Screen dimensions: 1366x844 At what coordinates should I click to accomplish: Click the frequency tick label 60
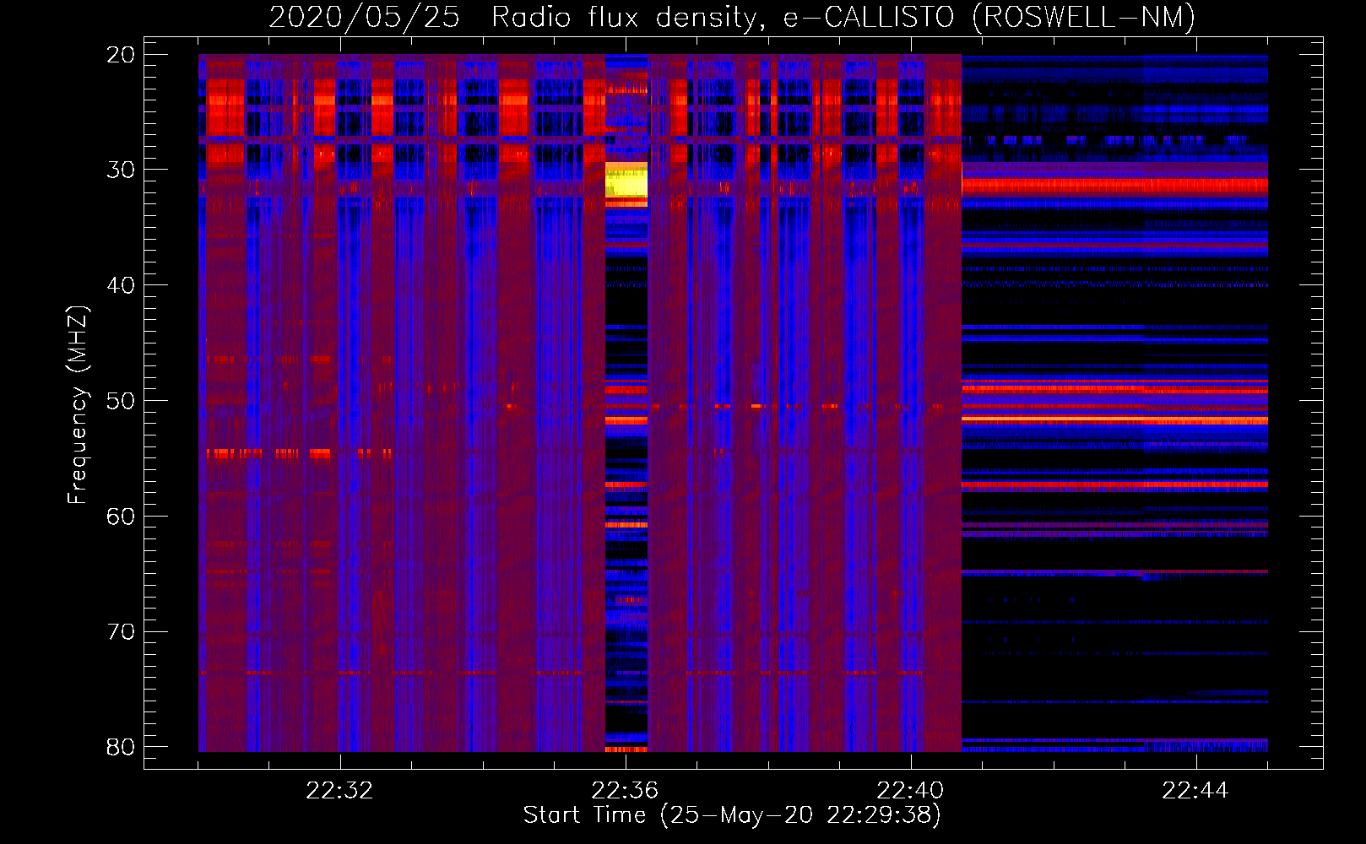point(121,517)
